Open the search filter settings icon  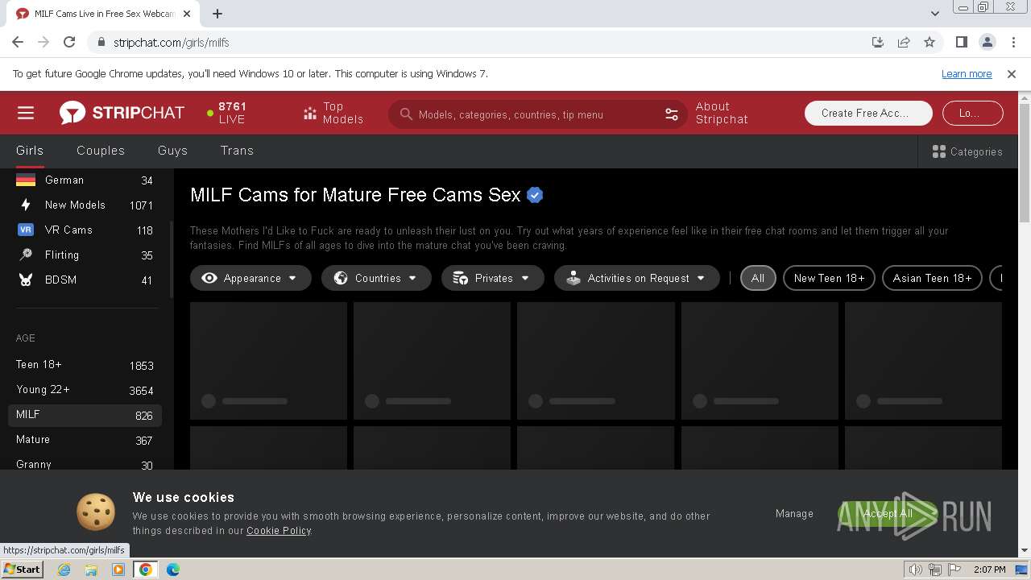click(672, 114)
